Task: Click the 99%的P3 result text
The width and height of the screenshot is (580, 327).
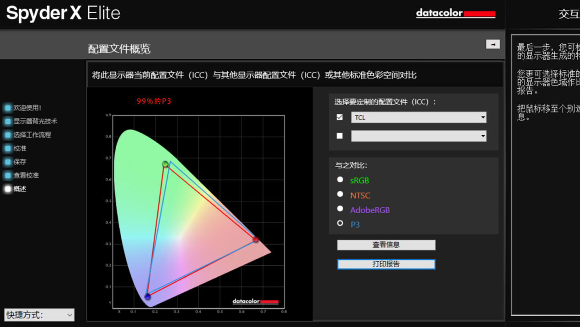Action: (154, 101)
